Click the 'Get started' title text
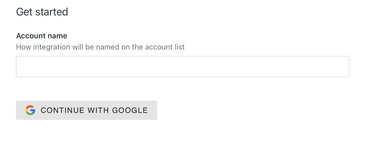The height and width of the screenshot is (156, 376). click(x=42, y=12)
